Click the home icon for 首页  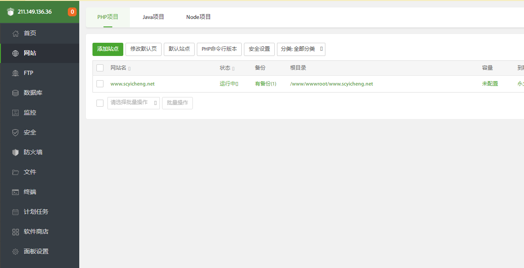15,33
